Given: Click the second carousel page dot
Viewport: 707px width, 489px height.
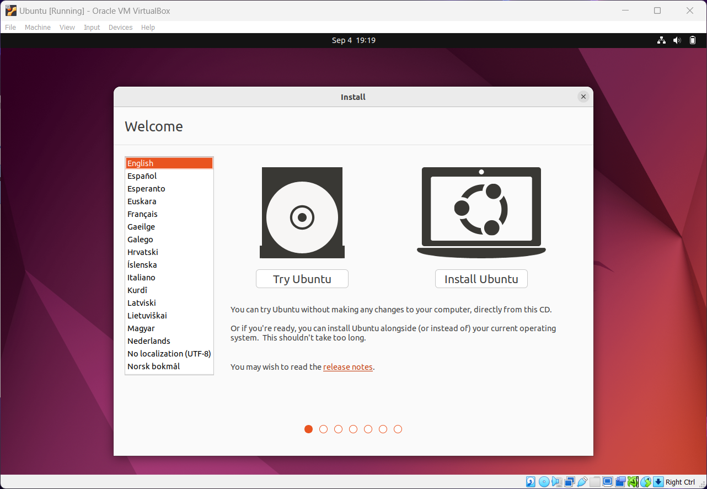Looking at the screenshot, I should tap(323, 429).
